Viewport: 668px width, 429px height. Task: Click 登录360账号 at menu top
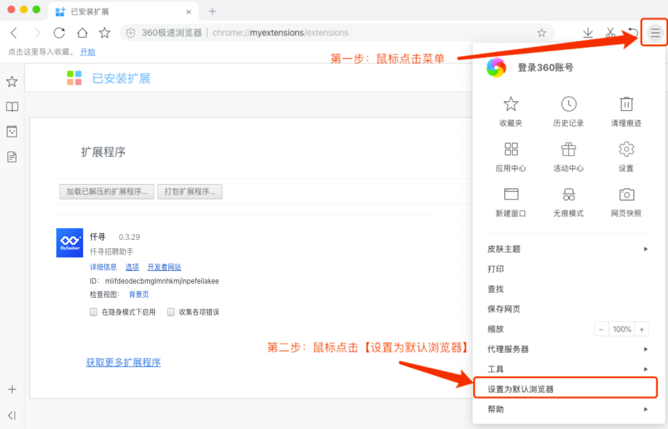(545, 67)
